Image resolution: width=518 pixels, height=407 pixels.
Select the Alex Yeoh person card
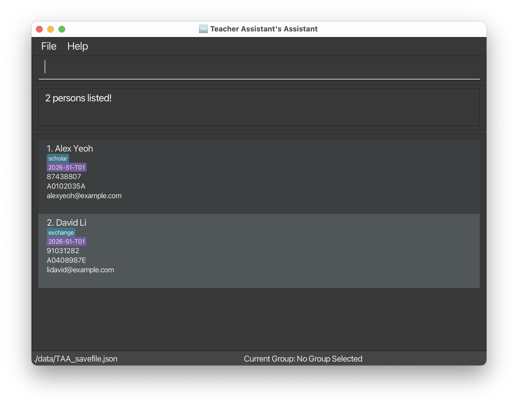[x=258, y=176]
